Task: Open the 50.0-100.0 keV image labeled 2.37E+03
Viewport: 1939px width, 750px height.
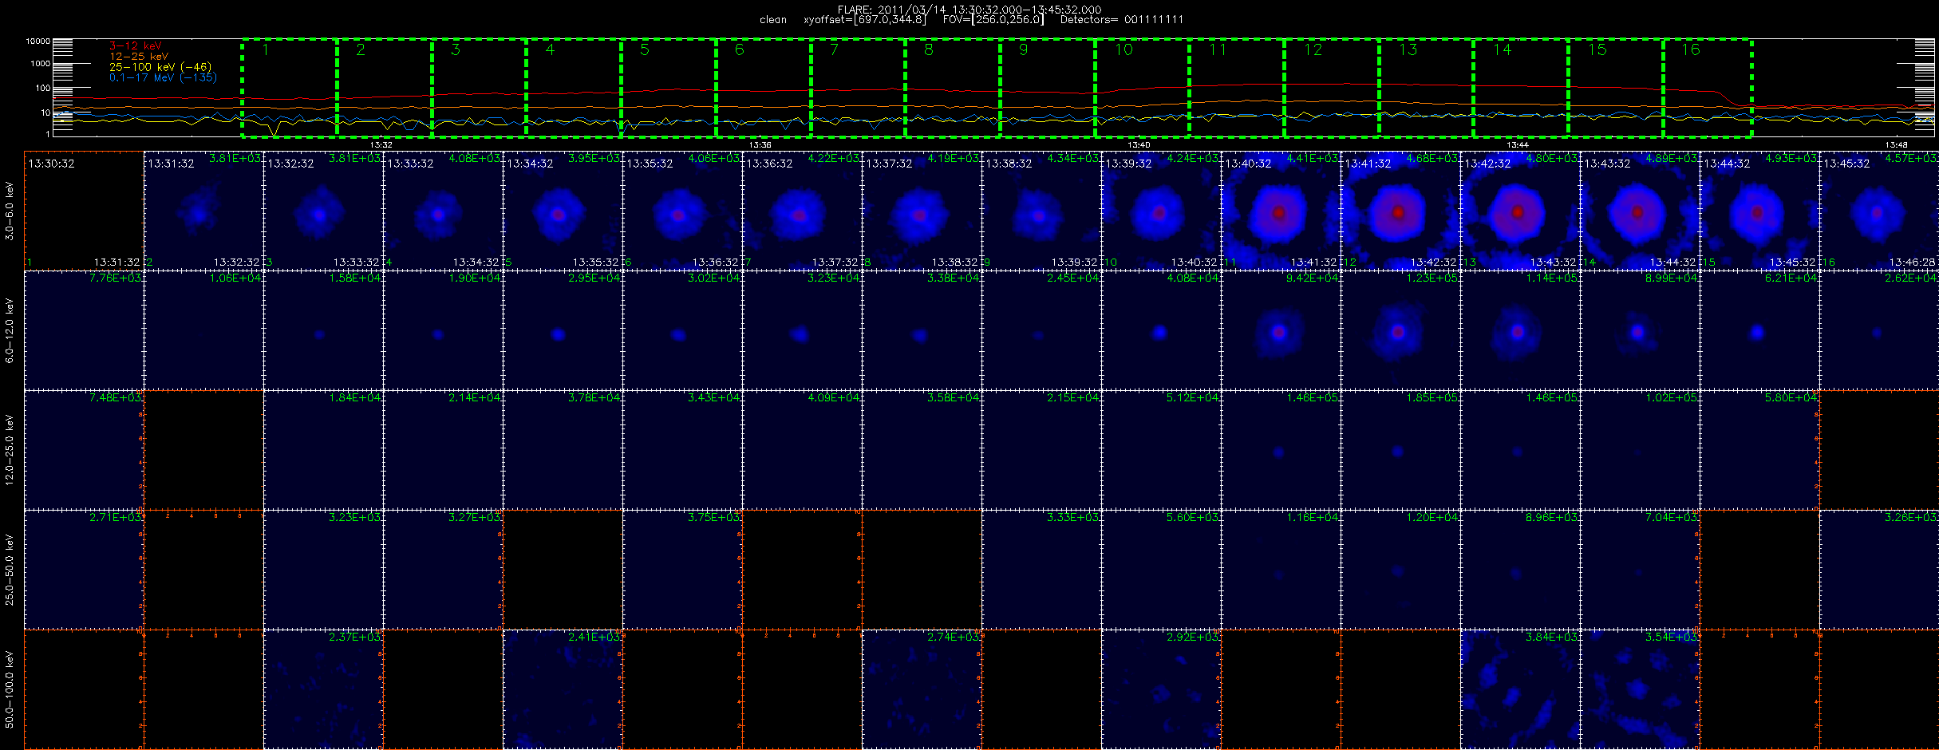Action: [x=323, y=689]
